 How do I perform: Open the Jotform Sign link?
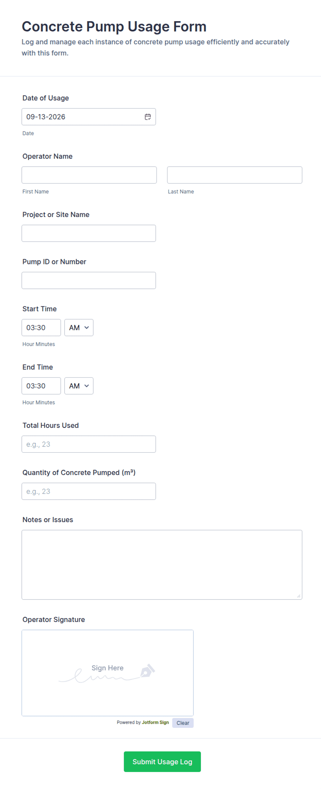[x=155, y=722]
